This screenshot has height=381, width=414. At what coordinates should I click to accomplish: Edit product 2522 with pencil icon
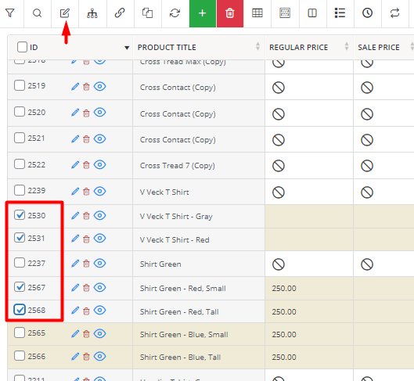[x=75, y=165]
